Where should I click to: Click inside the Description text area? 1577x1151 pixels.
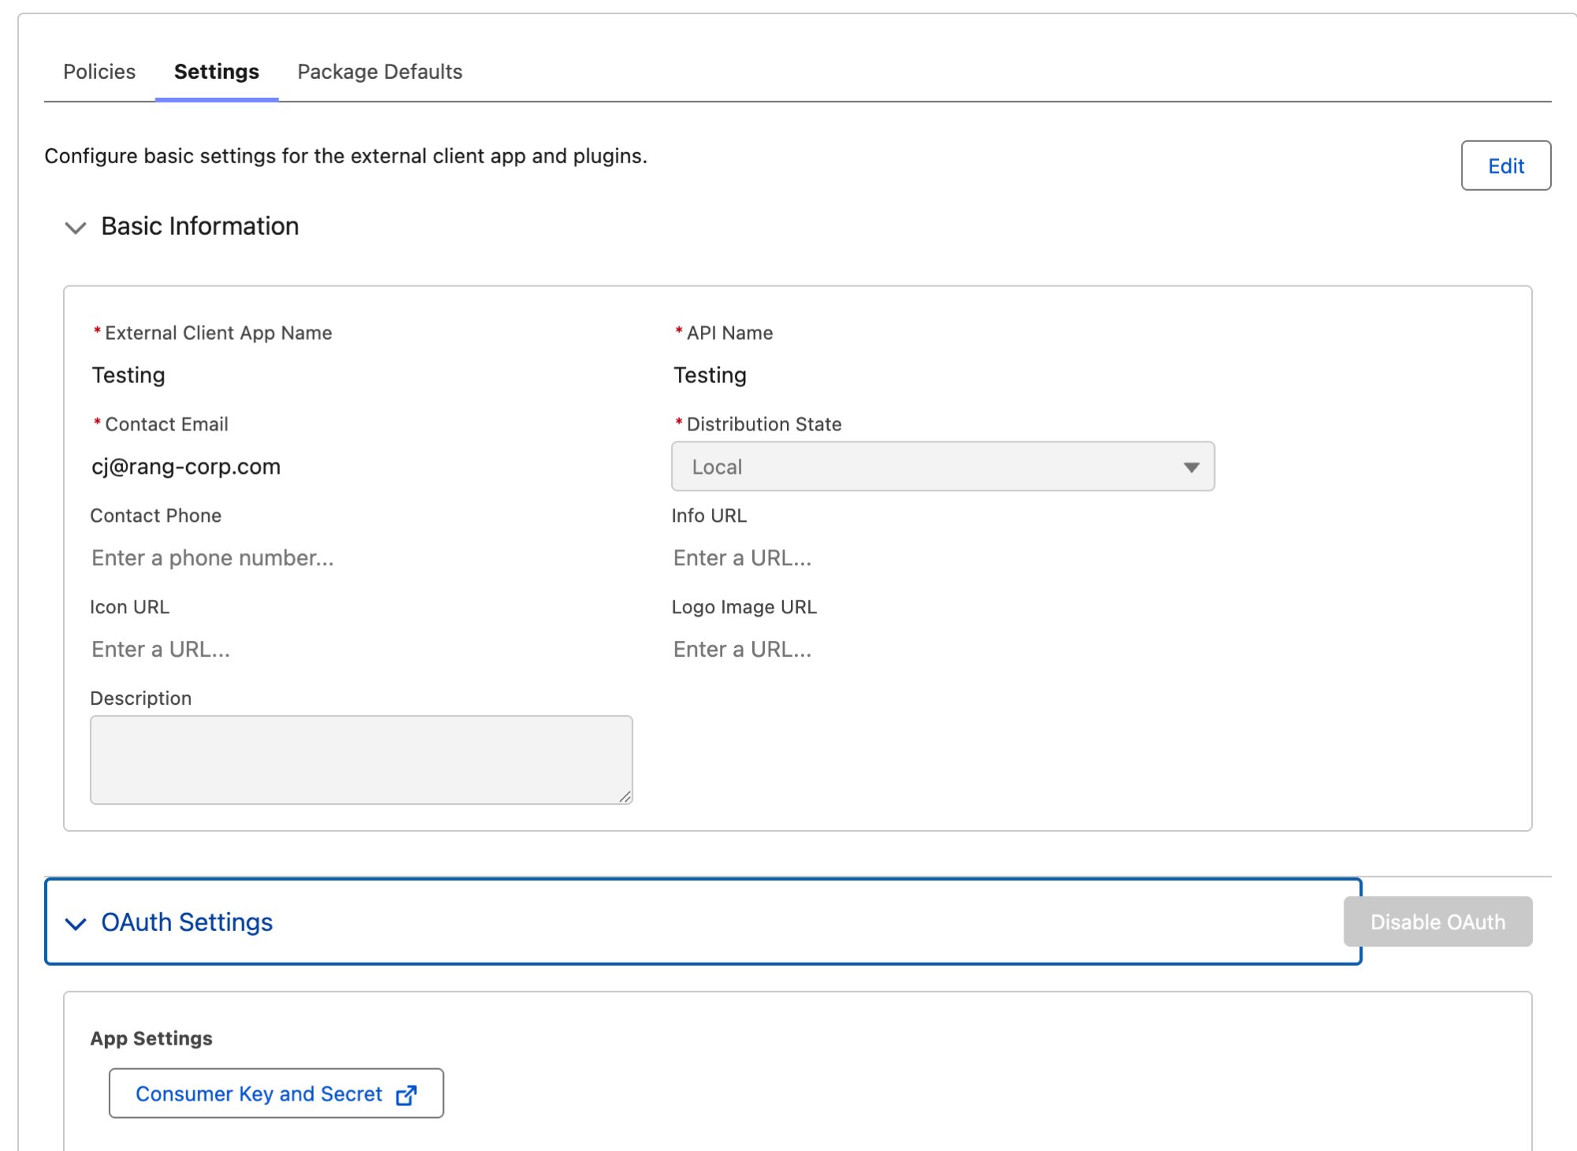tap(361, 760)
